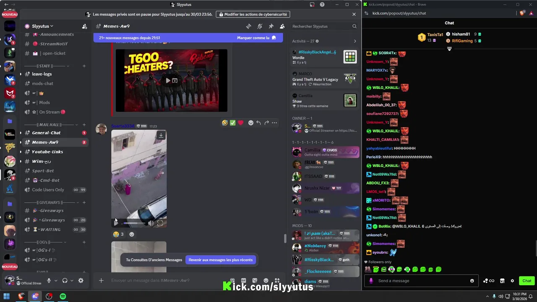Open add reaction picker on message toolbar
Image resolution: width=537 pixels, height=302 pixels.
coord(251,123)
